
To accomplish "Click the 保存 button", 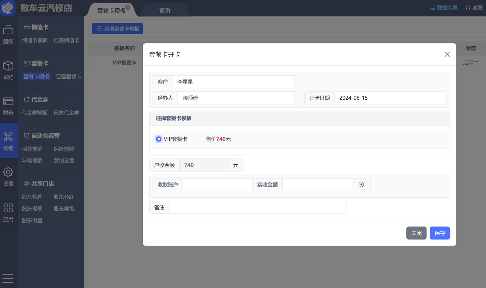I will pyautogui.click(x=440, y=233).
